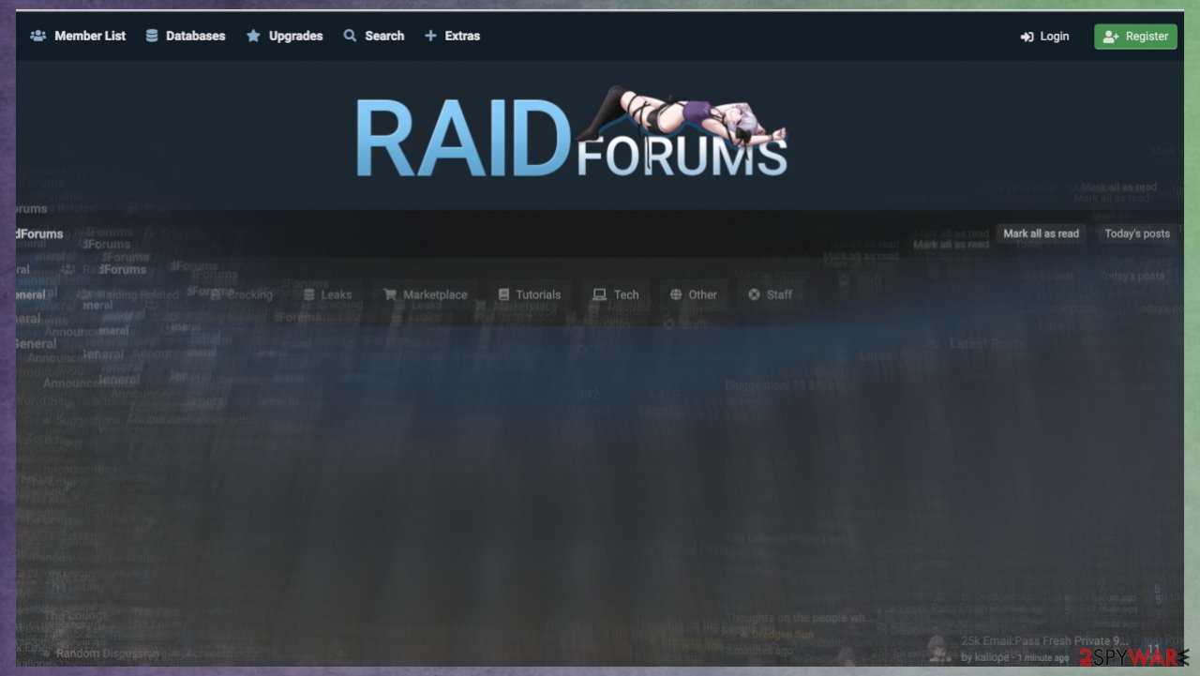Open the Dredgen Sun user link
The image size is (1200, 676).
pos(778,635)
